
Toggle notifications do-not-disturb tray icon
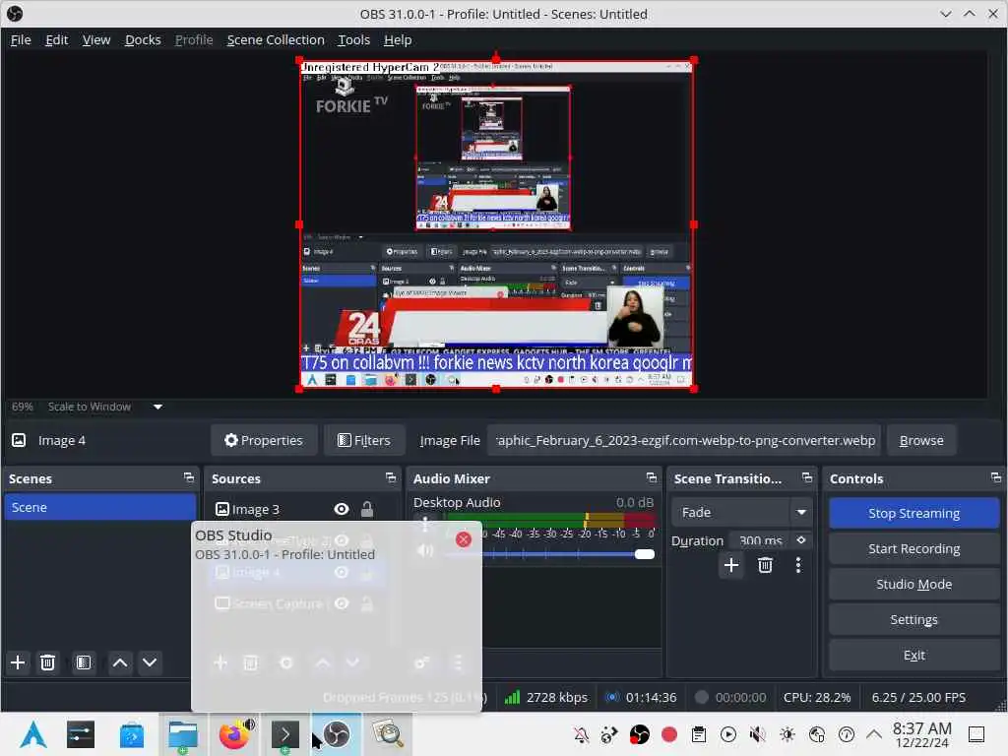pos(581,734)
